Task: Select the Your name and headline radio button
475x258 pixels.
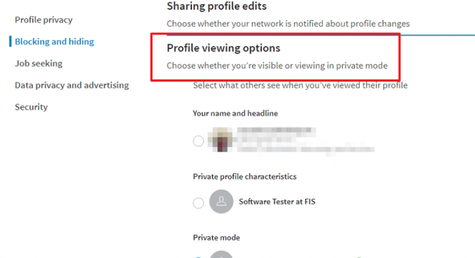Action: pos(198,141)
